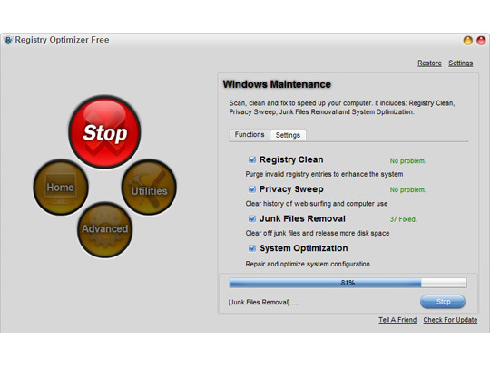This screenshot has width=490, height=367.
Task: Open the top-right Settings link
Action: click(461, 63)
